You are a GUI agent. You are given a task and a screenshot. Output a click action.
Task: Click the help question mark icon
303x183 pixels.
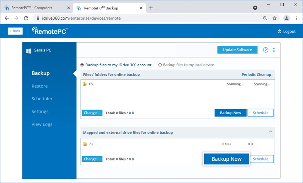tap(266, 50)
